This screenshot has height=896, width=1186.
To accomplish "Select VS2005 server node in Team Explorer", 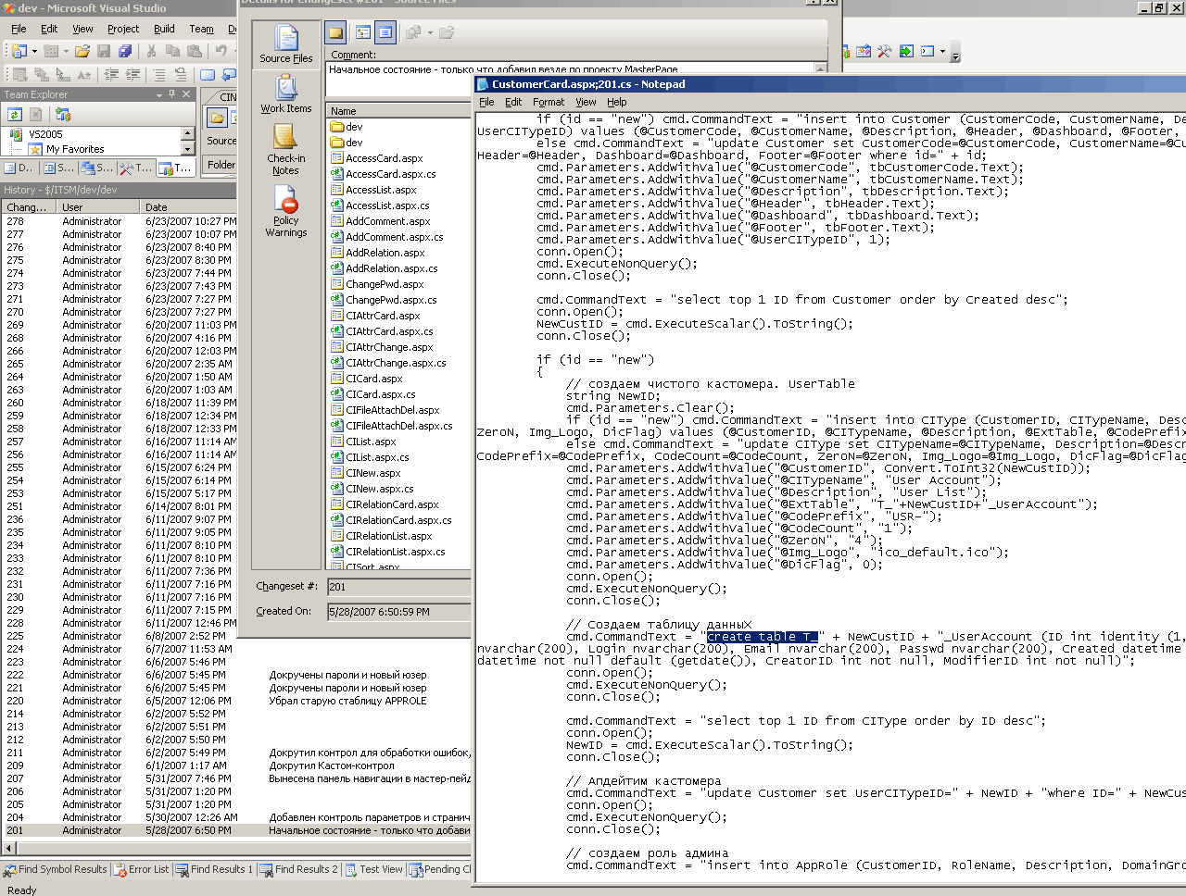I will 45,134.
